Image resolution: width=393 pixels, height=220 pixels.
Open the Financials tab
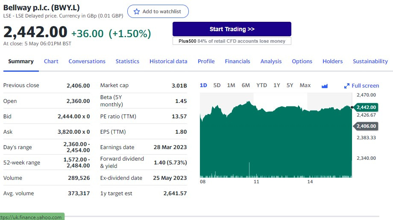[238, 62]
